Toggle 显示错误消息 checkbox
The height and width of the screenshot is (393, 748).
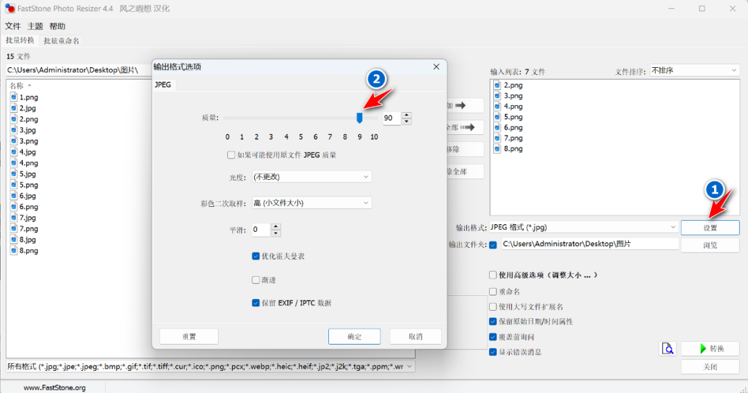click(x=493, y=352)
